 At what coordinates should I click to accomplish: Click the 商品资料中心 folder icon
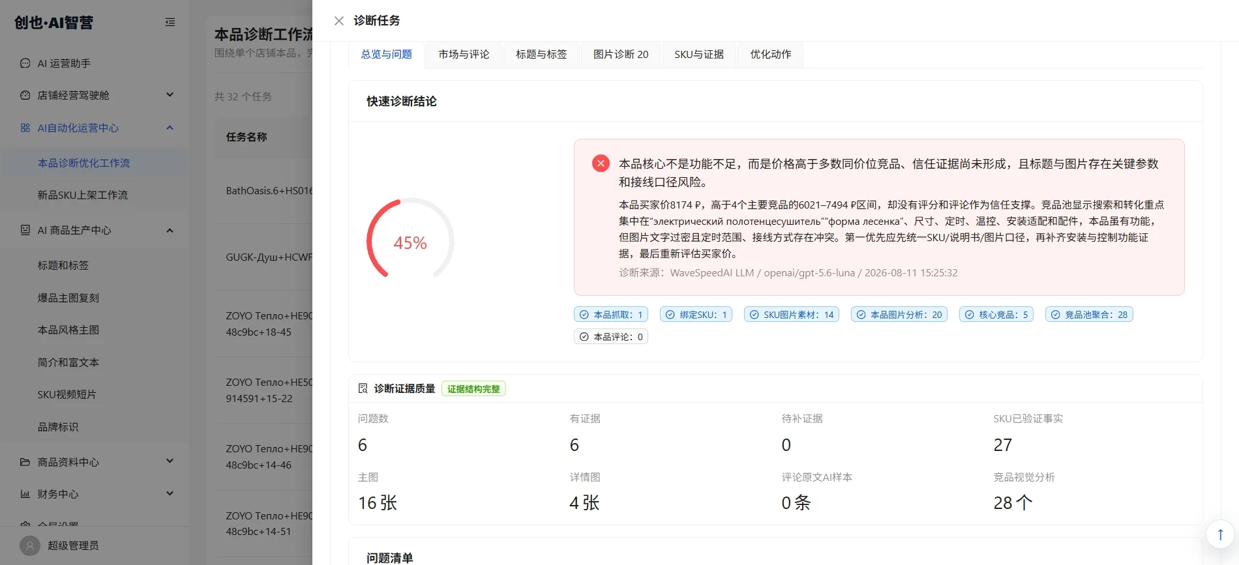click(25, 462)
